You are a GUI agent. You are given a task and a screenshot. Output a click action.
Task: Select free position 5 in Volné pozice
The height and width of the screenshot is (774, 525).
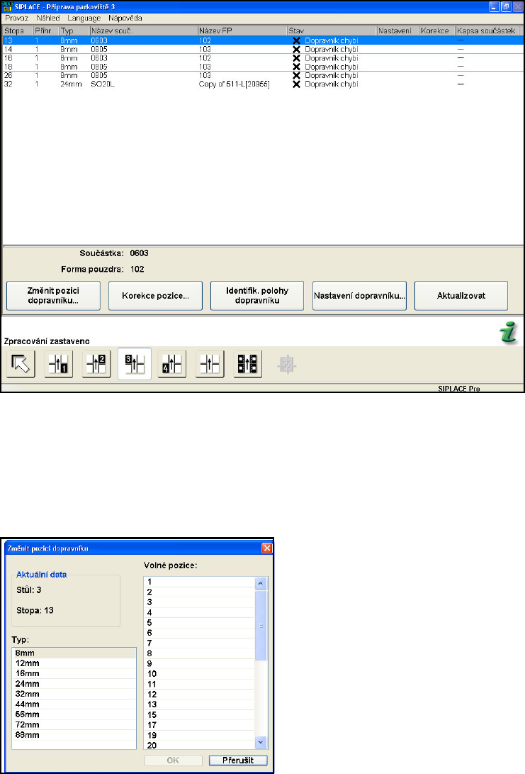[x=200, y=623]
